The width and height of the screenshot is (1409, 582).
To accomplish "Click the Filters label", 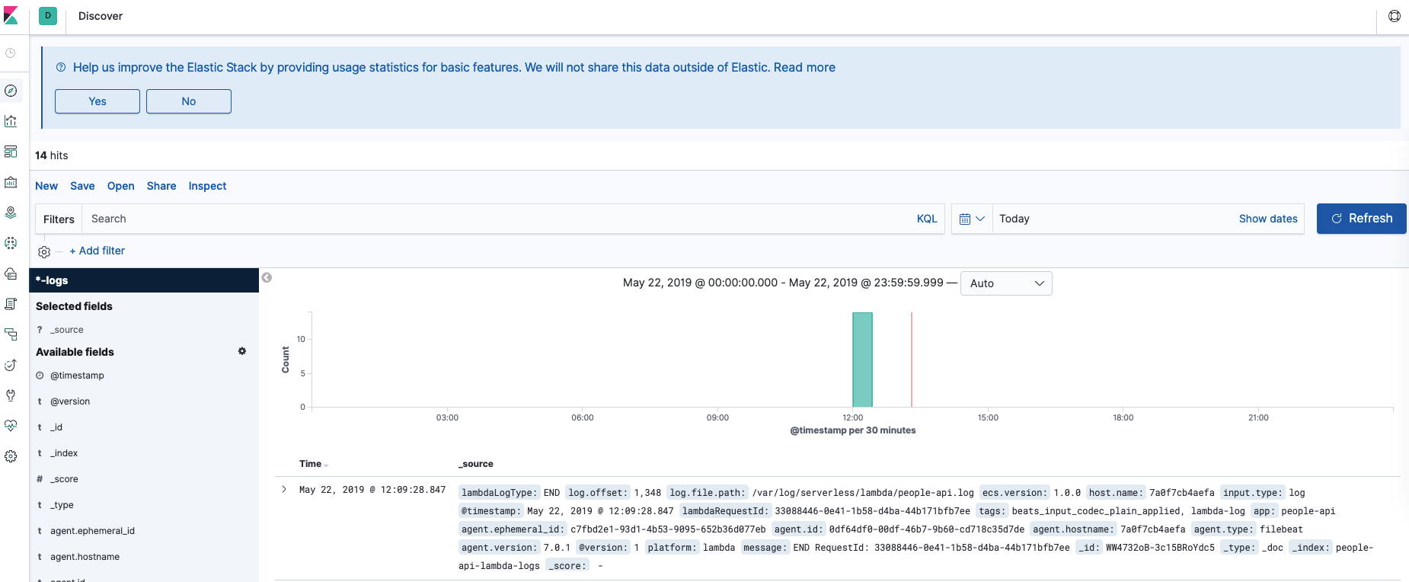I will coord(59,219).
